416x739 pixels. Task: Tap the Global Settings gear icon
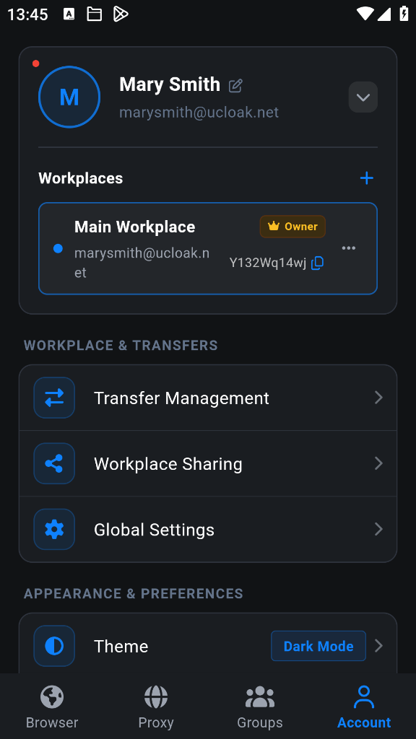tap(54, 530)
